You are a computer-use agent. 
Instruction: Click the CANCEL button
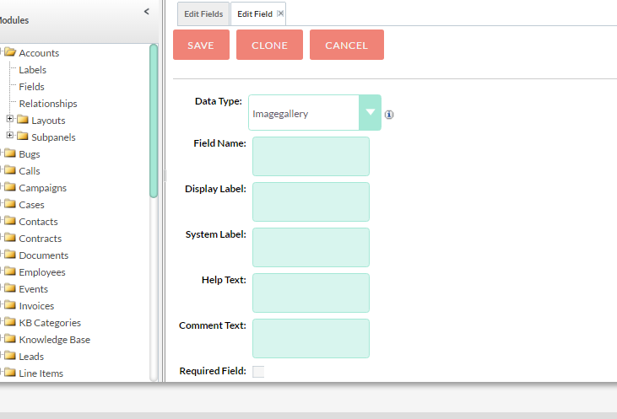(x=347, y=45)
